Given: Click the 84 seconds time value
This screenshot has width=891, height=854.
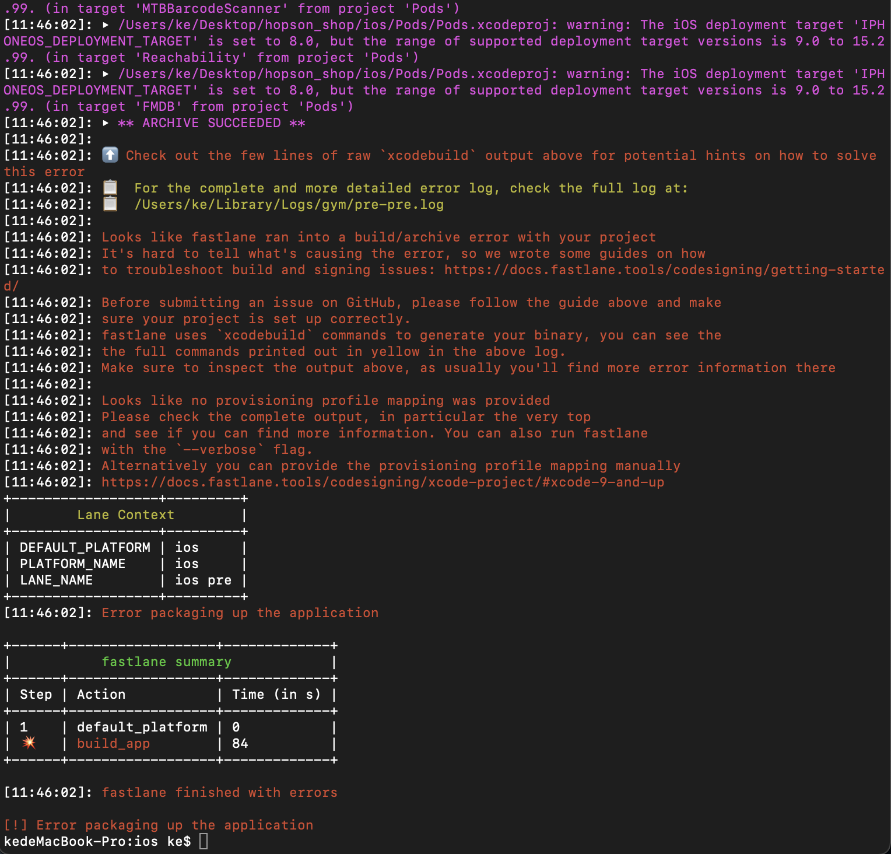Looking at the screenshot, I should pyautogui.click(x=240, y=743).
